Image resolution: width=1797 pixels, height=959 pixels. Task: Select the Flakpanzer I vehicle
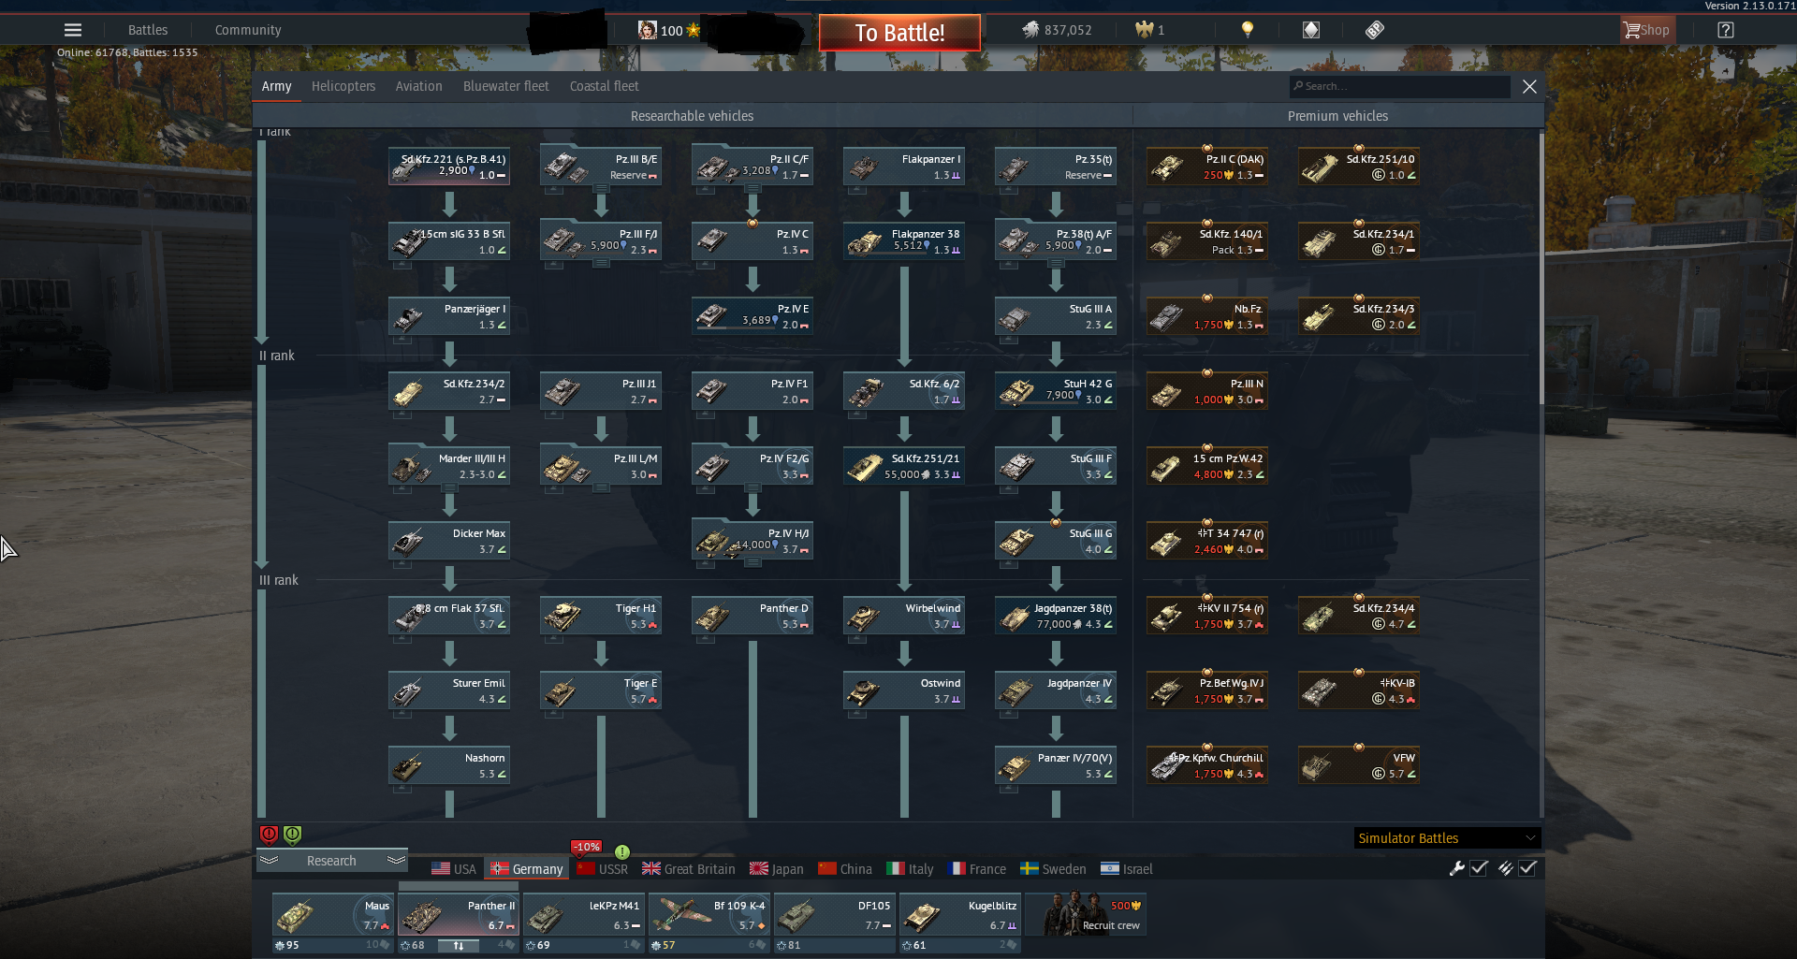904,167
